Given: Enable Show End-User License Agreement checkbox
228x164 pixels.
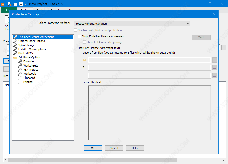Looking at the screenshot, I should coord(79,36).
